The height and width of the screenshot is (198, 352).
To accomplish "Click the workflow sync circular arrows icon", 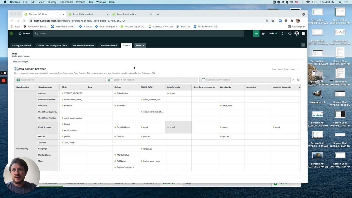I will point(283,33).
